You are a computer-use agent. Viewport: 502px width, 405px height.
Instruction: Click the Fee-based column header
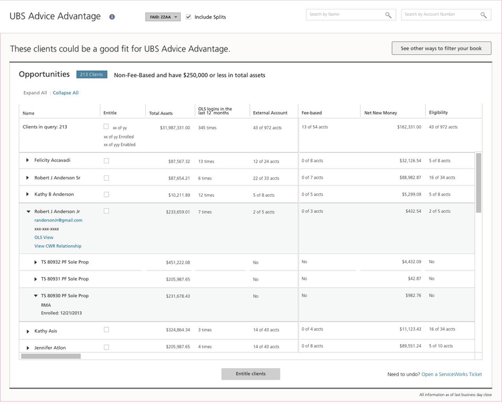[311, 113]
